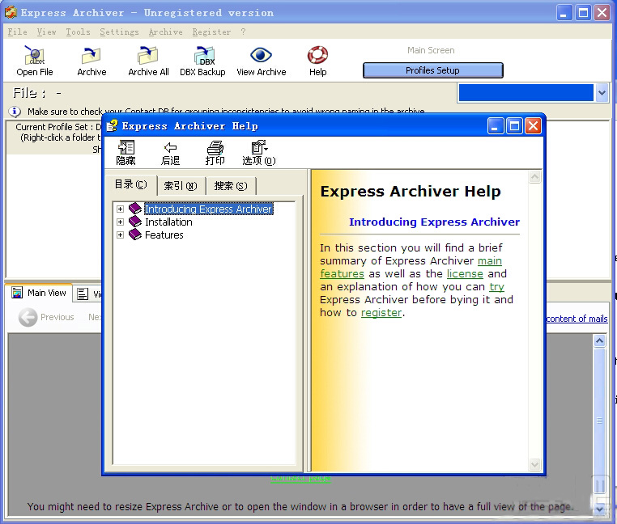
Task: Follow the register link in help text
Action: coord(381,312)
